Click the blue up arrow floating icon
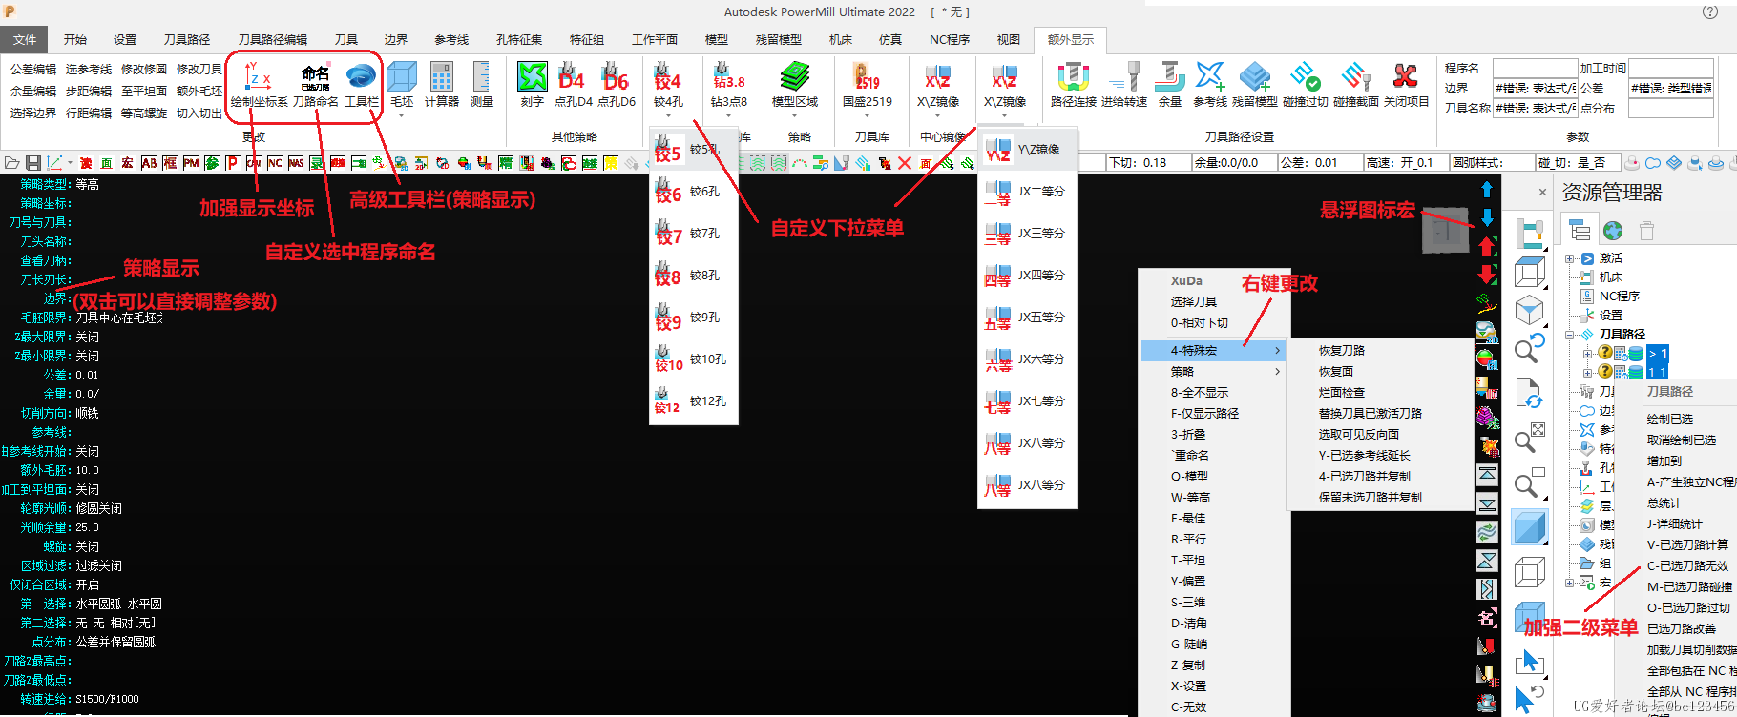The width and height of the screenshot is (1737, 717). 1487,189
